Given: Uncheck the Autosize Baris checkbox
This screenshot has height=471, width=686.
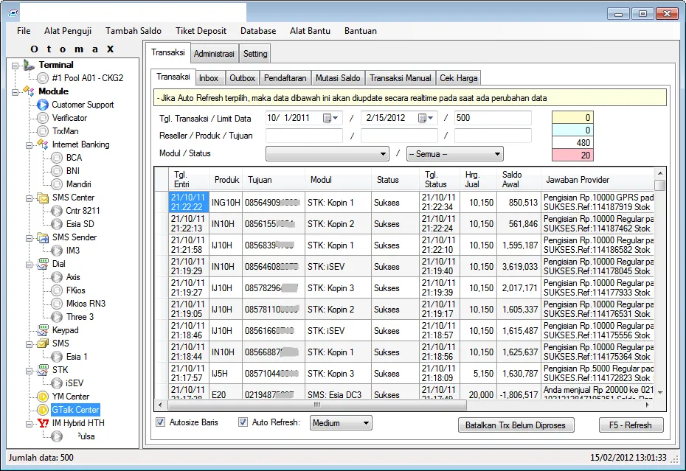Looking at the screenshot, I should (161, 422).
